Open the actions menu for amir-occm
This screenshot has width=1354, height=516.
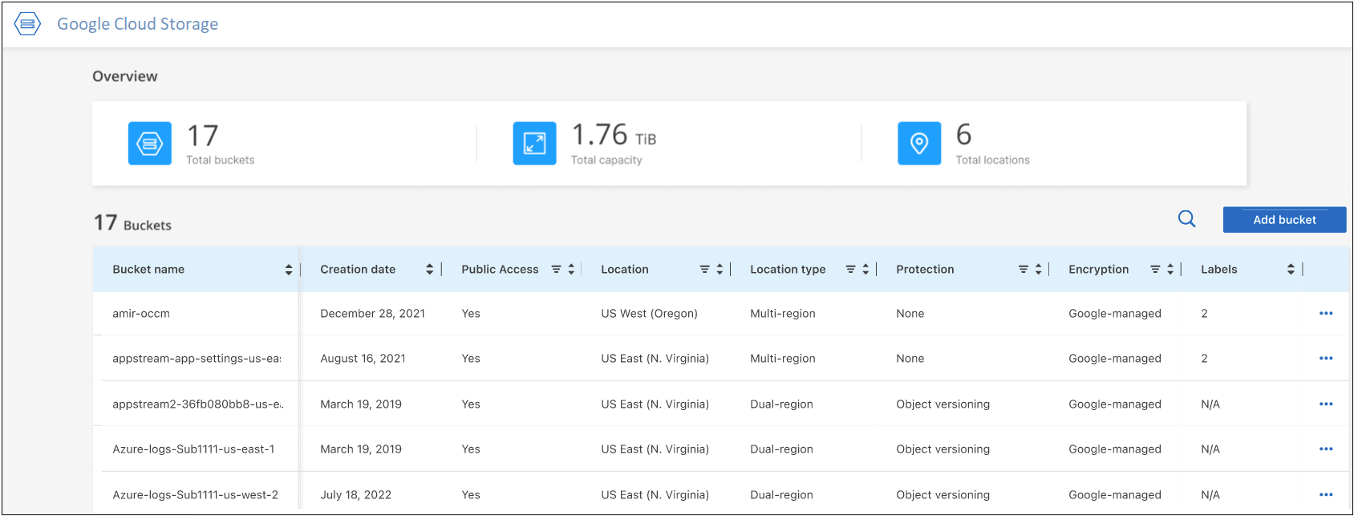(x=1326, y=314)
